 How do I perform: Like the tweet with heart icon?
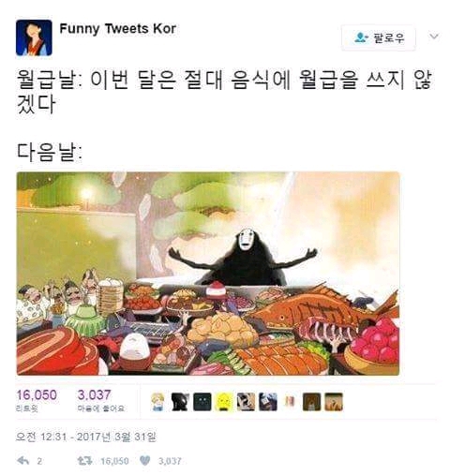[x=144, y=460]
